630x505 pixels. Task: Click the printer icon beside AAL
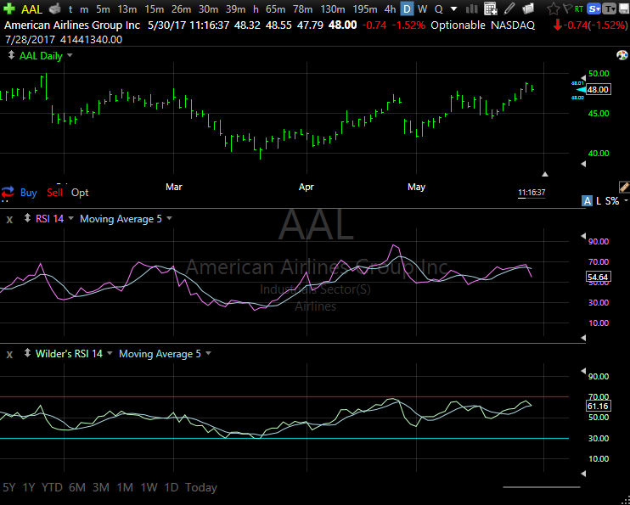[54, 8]
